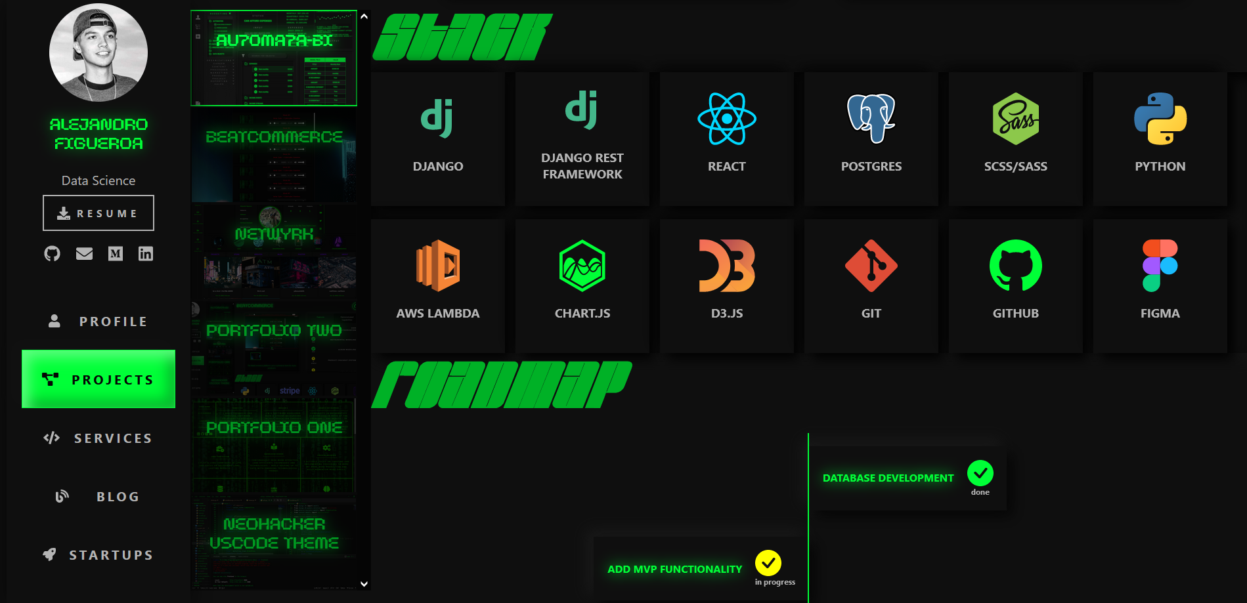This screenshot has height=603, width=1247.
Task: Open the Services section in the sidebar
Action: [98, 438]
